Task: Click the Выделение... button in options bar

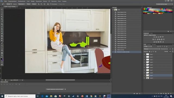Action: point(21,4)
